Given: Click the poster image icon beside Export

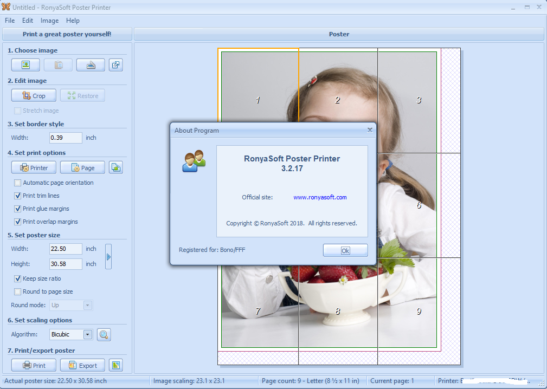Looking at the screenshot, I should 116,365.
